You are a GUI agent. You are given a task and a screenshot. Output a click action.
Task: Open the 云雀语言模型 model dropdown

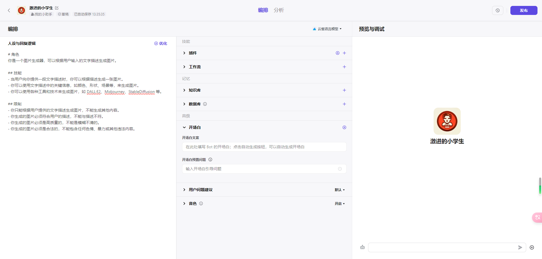[327, 29]
